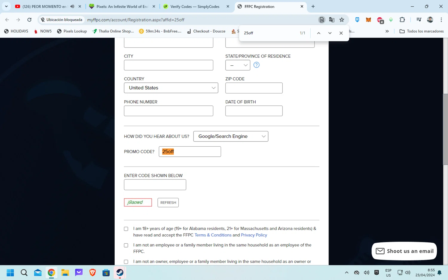Open the ESP US language indicator

point(388,273)
